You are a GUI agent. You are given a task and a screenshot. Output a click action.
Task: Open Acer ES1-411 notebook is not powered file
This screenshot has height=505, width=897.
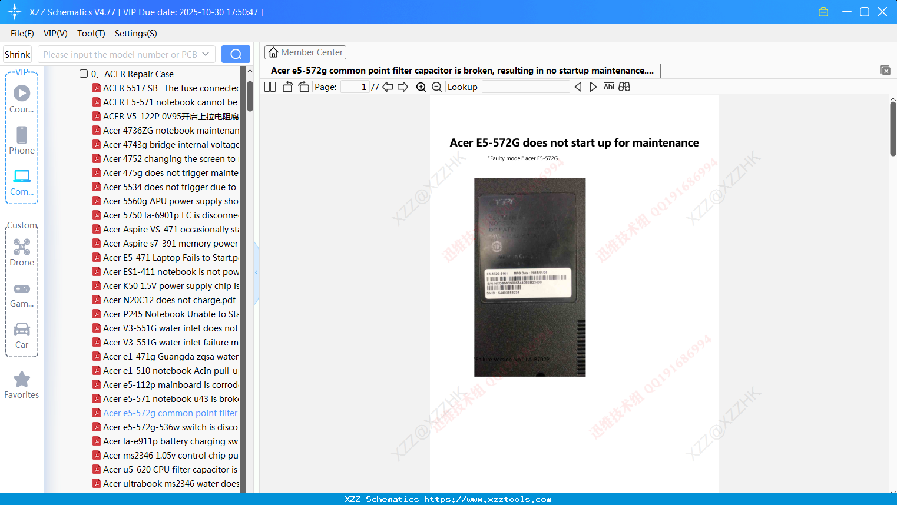click(166, 272)
